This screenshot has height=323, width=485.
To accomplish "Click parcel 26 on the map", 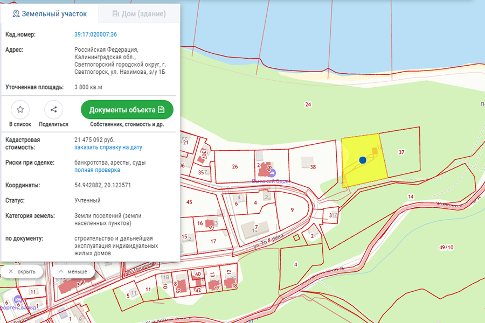I will click(x=234, y=166).
